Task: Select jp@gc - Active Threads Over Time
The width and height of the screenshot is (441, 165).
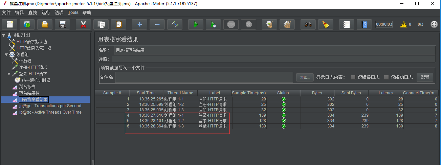Action: click(50, 112)
